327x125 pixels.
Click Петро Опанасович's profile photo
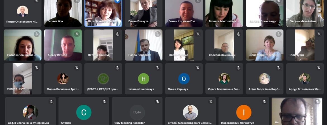point(23,11)
